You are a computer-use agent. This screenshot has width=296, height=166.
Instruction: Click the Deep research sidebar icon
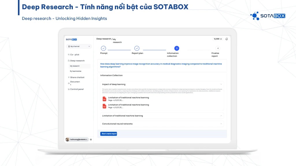69,61
